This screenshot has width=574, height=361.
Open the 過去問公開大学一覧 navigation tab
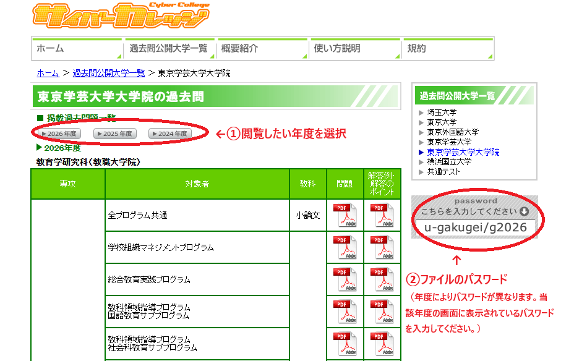[x=170, y=49]
